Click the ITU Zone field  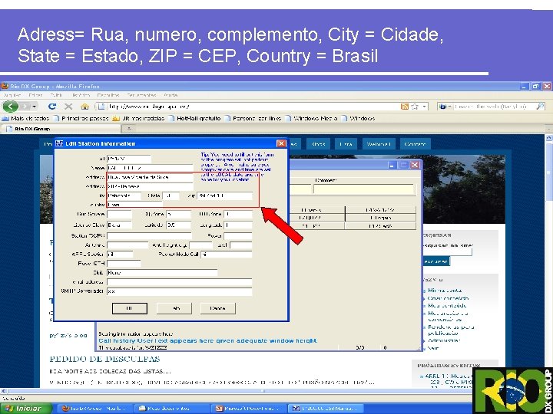click(x=238, y=214)
